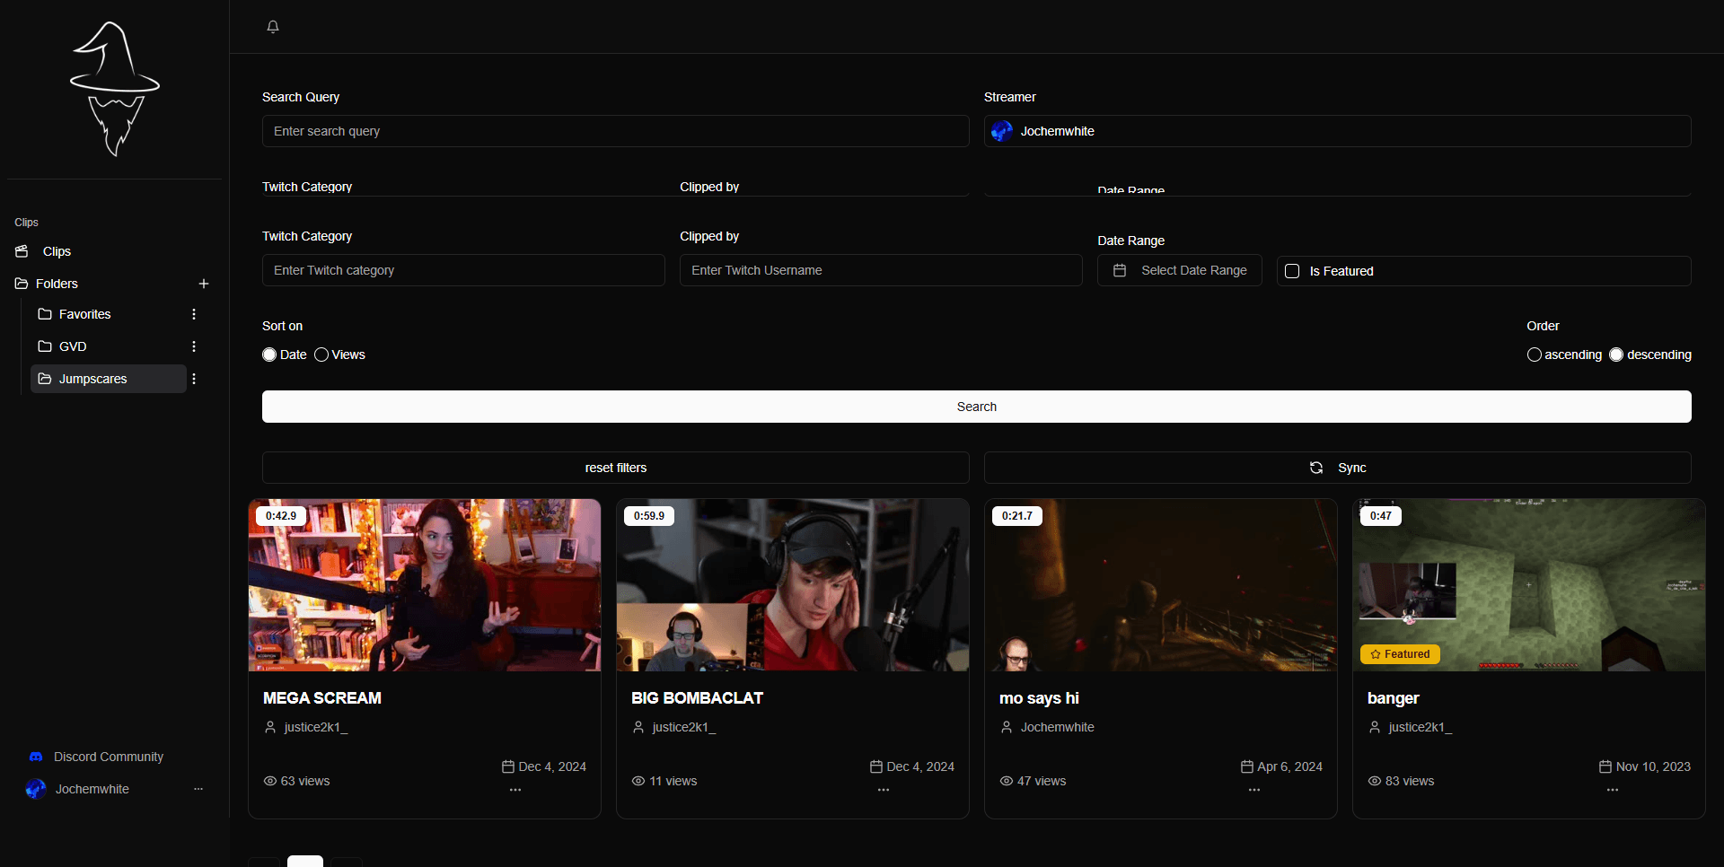Open the options menu under the banger clip
The image size is (1724, 867).
(x=1611, y=790)
